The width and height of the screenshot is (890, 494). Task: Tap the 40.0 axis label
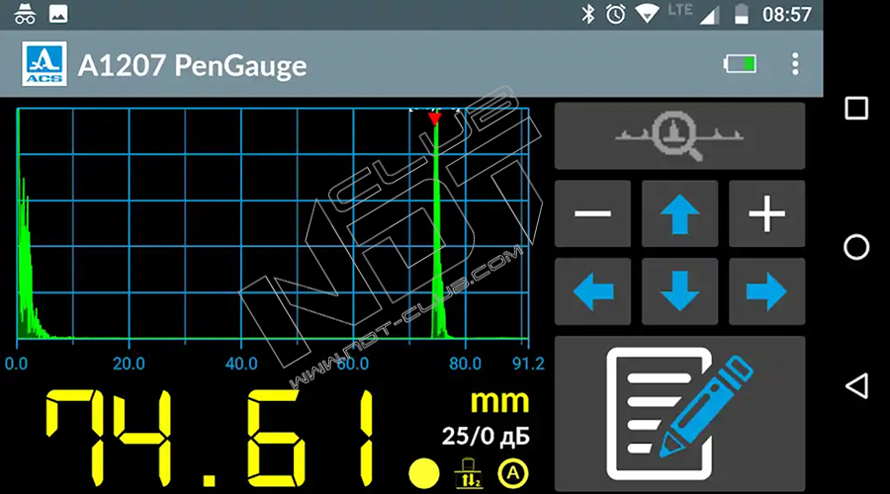[242, 364]
